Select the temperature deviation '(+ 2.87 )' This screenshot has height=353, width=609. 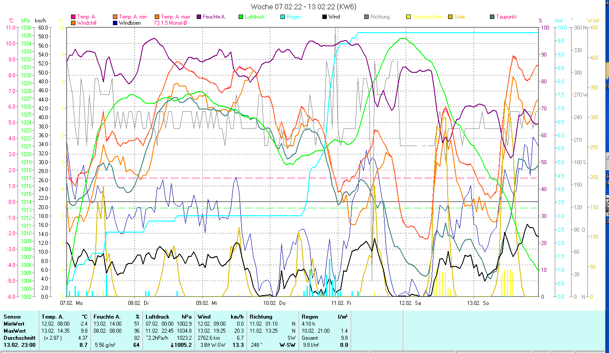52,338
